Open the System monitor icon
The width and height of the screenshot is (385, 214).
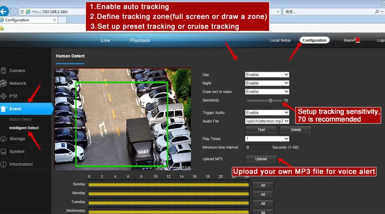pos(3,152)
